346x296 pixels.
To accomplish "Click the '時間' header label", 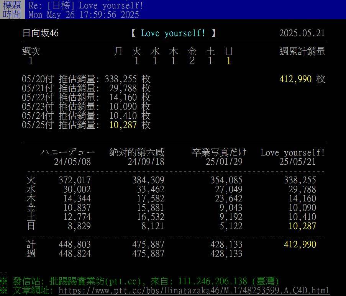I will click(x=12, y=15).
